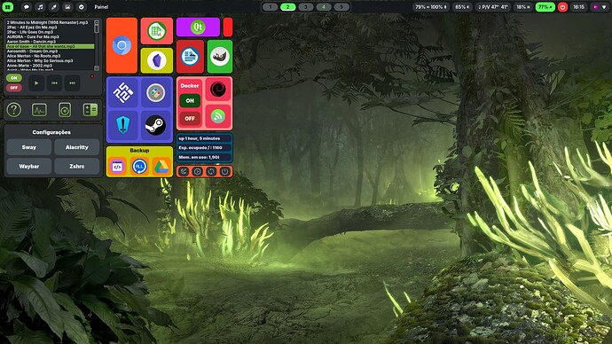Launch Obsidian from the yellow tile
Image resolution: width=612 pixels, height=344 pixels.
(156, 60)
